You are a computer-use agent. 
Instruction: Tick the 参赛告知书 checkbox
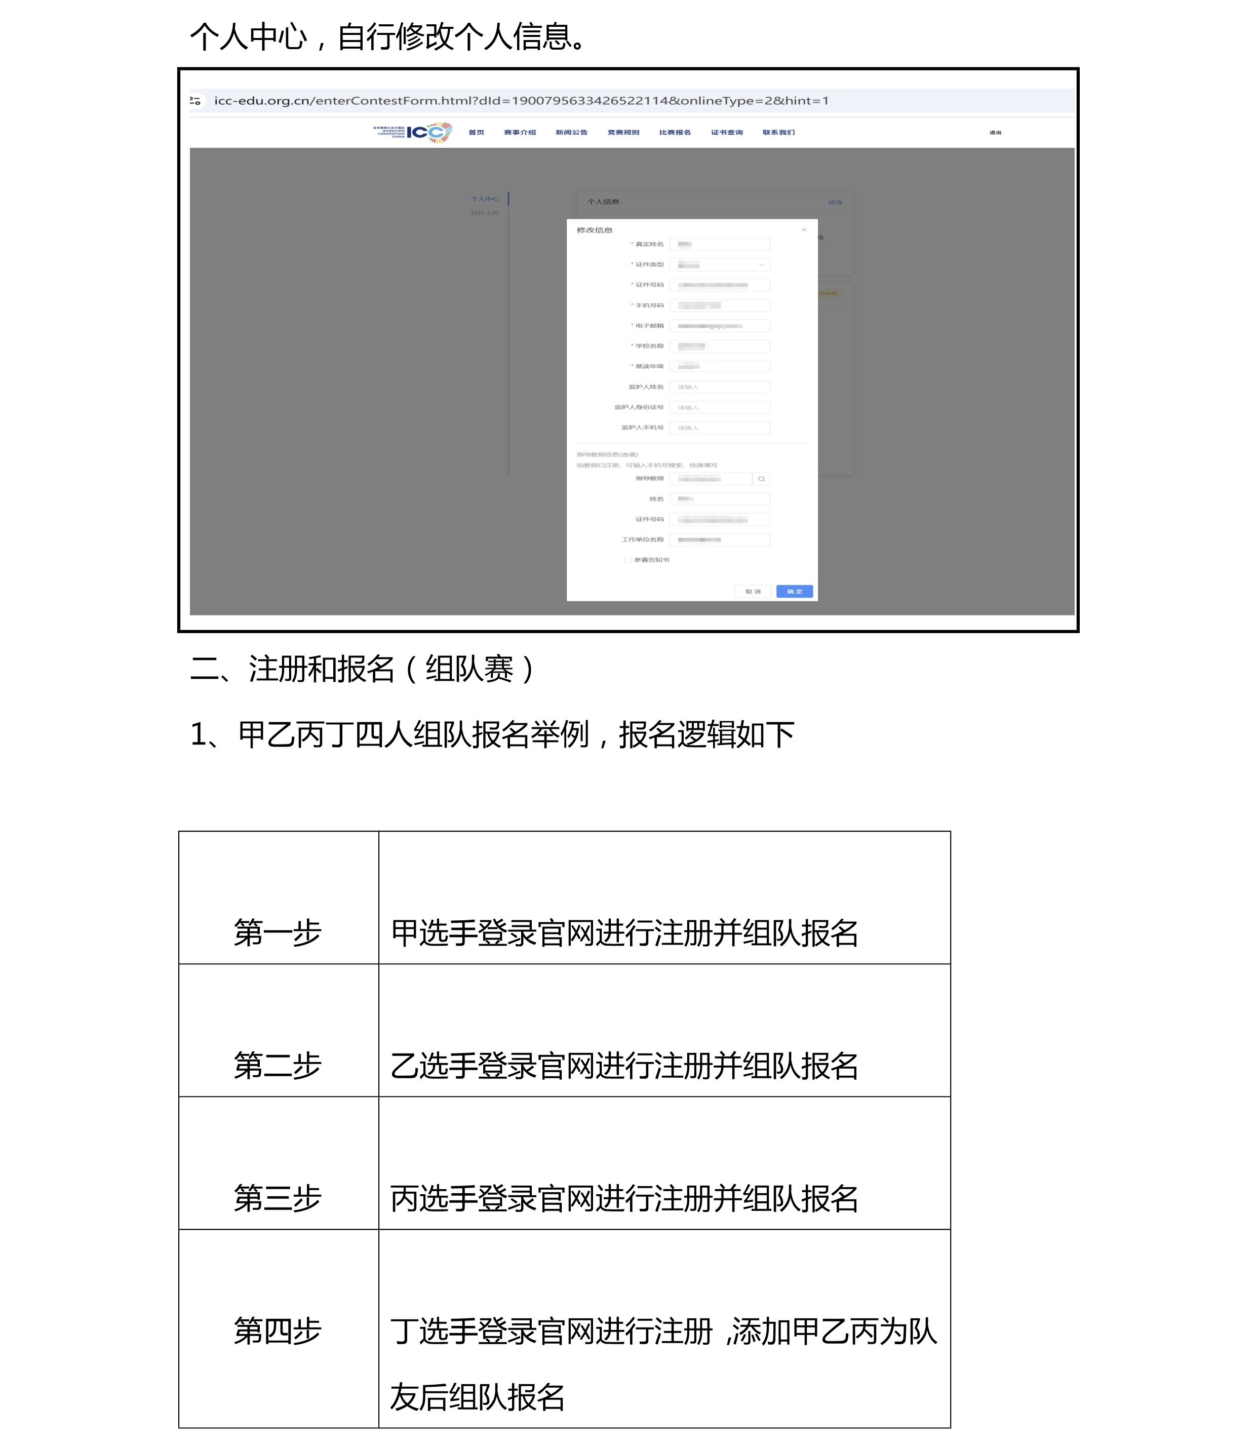(x=628, y=560)
